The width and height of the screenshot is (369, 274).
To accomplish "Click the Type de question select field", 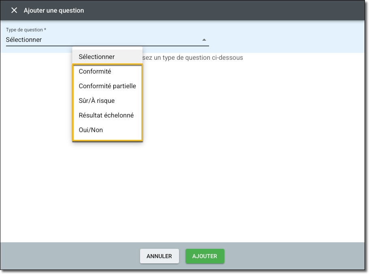I will click(101, 40).
